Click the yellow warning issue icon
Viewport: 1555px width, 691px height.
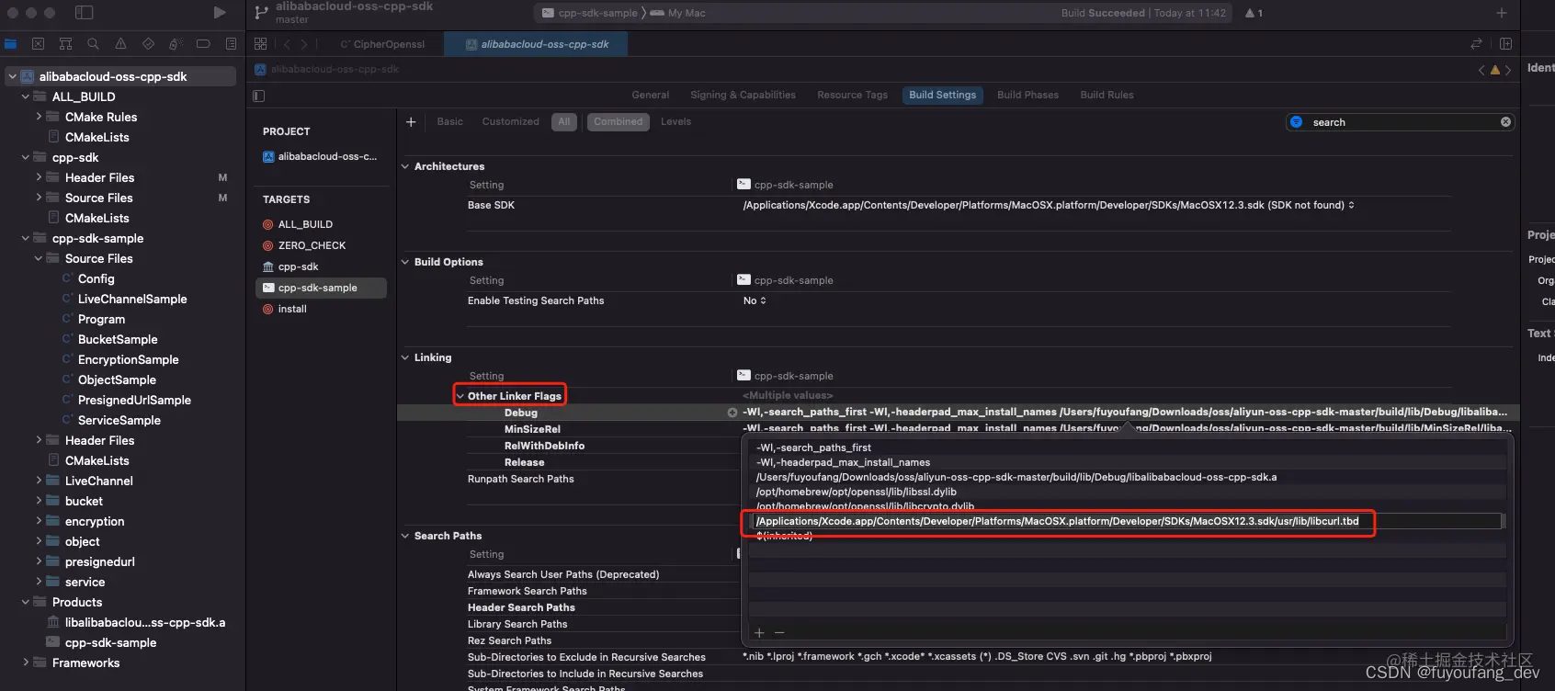coord(1495,70)
